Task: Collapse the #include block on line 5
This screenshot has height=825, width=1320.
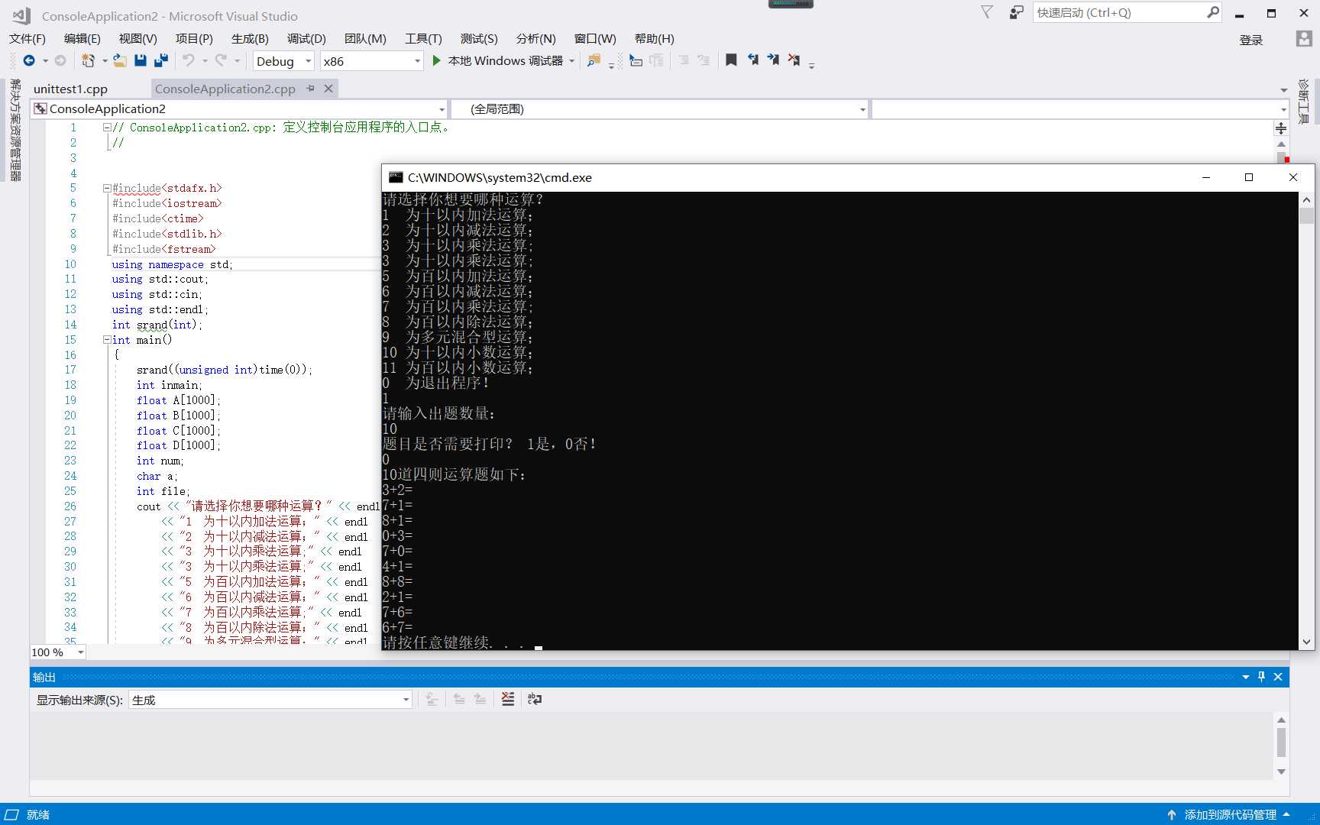Action: [107, 188]
